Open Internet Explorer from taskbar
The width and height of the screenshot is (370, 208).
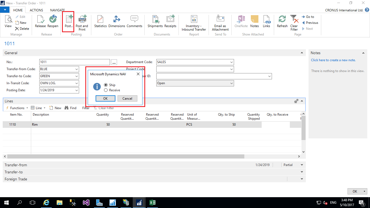(x=46, y=202)
